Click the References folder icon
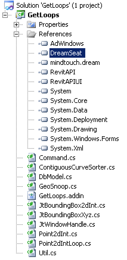Image resolution: width=127 pixels, height=260 pixels. 31,34
